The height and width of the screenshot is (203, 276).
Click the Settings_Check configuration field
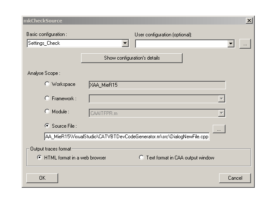pyautogui.click(x=74, y=43)
